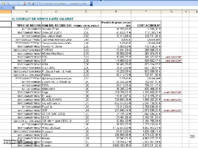Click the '832.406,39 €' cumulative cost cell
This screenshot has height=148, width=198.
[146, 89]
